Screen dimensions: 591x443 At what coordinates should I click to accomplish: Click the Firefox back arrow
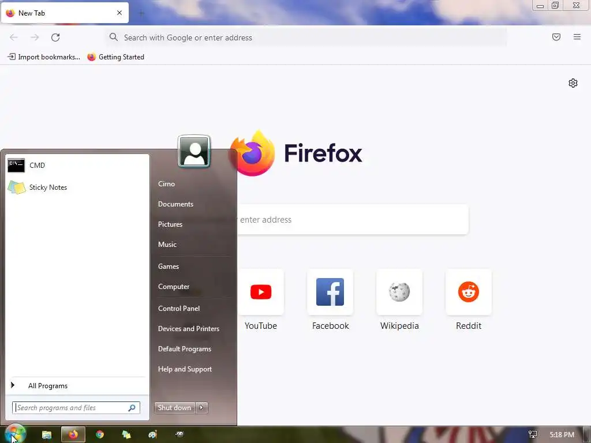pyautogui.click(x=14, y=37)
